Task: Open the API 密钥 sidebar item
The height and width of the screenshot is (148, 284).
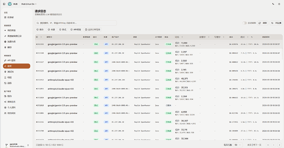Action: 16,60
